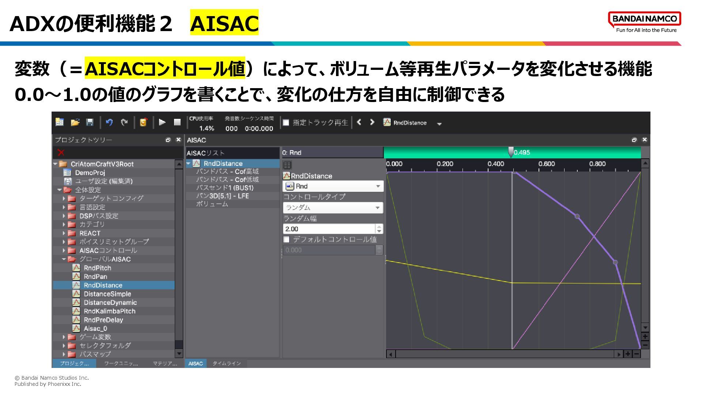Collapse the グローバルAISAC folder
The width and height of the screenshot is (702, 395).
point(64,259)
